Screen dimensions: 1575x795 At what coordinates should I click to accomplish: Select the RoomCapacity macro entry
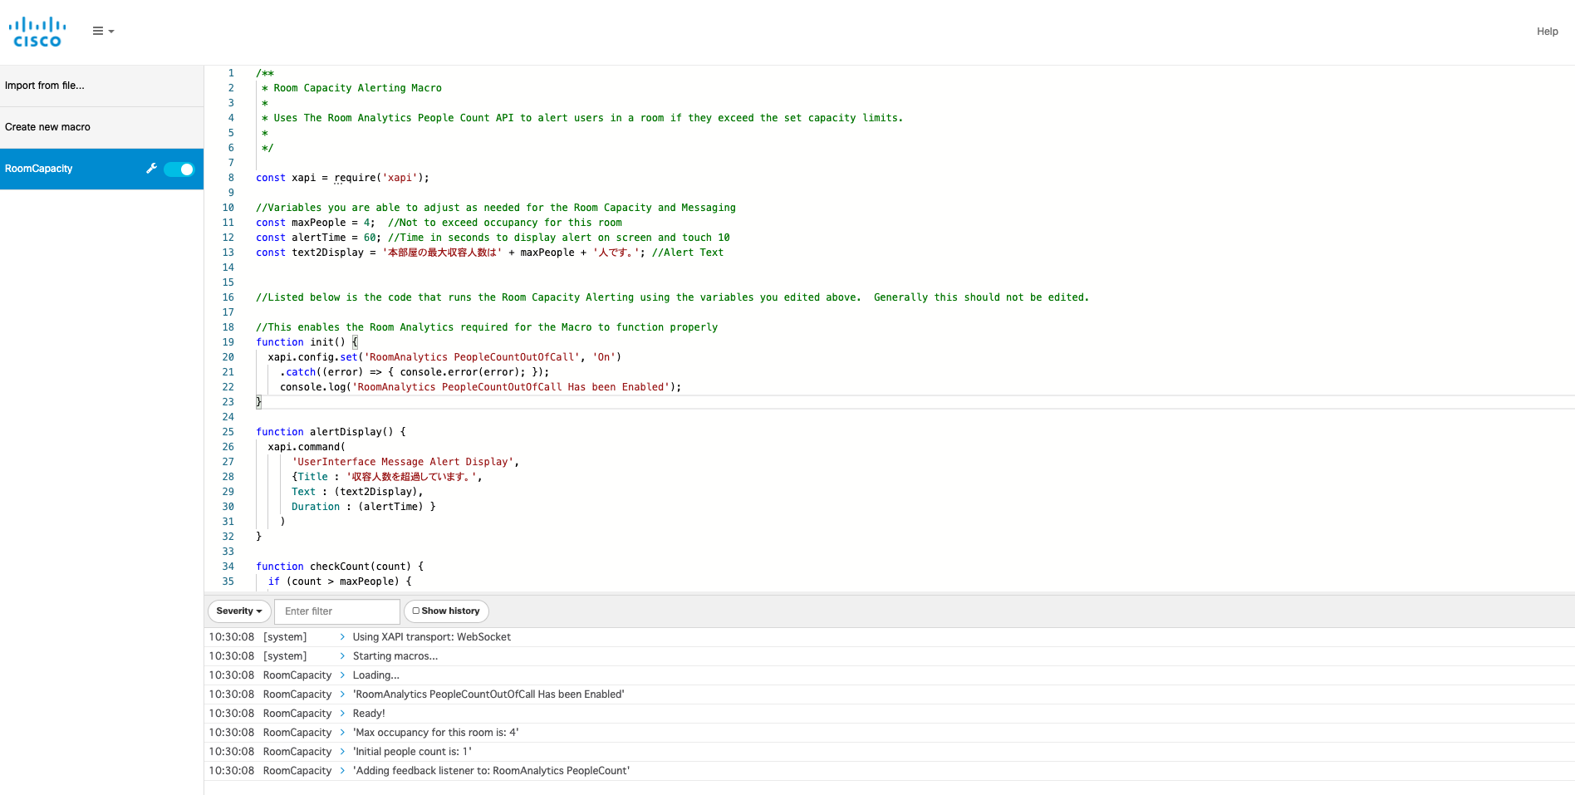[39, 169]
